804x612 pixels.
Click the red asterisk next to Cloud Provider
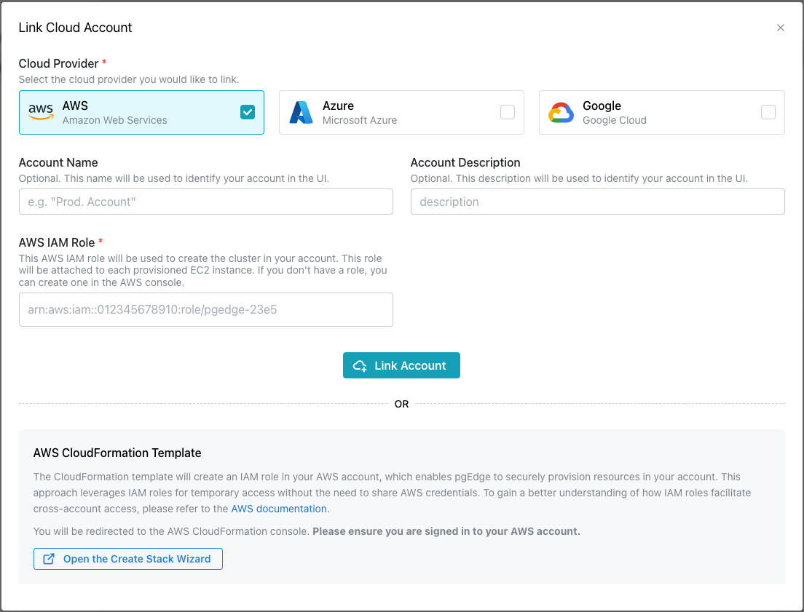click(x=103, y=63)
